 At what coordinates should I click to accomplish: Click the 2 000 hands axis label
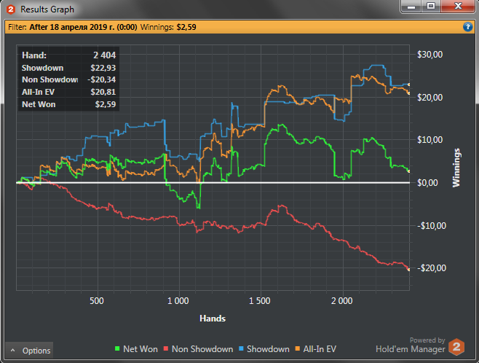click(342, 300)
